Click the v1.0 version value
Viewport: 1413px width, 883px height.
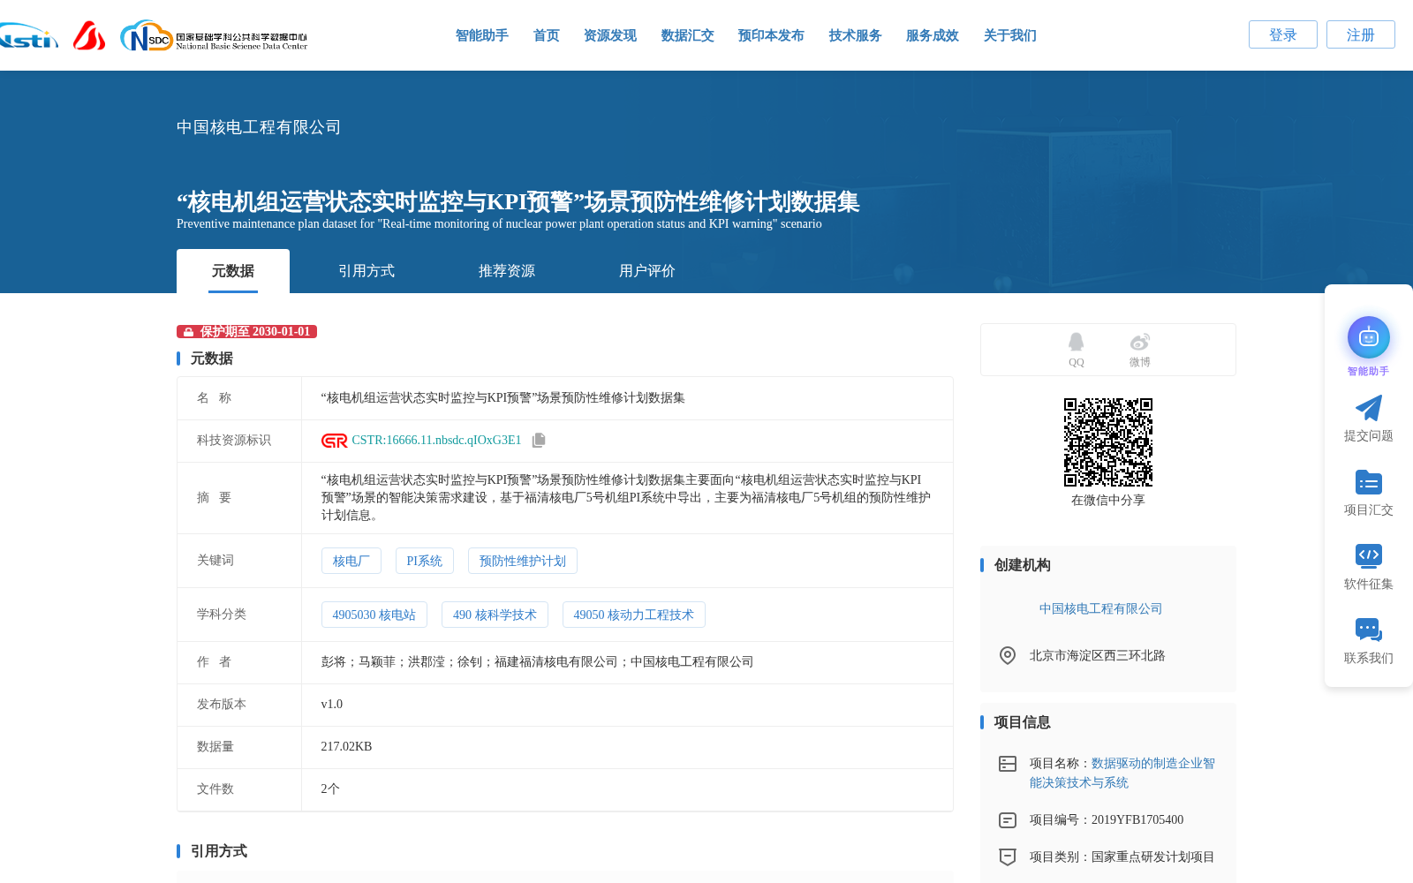tap(332, 705)
